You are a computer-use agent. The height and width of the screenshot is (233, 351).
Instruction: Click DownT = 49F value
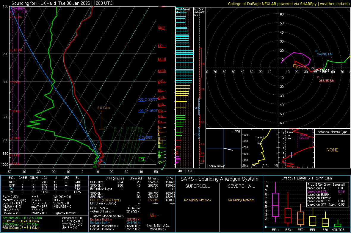(12, 213)
